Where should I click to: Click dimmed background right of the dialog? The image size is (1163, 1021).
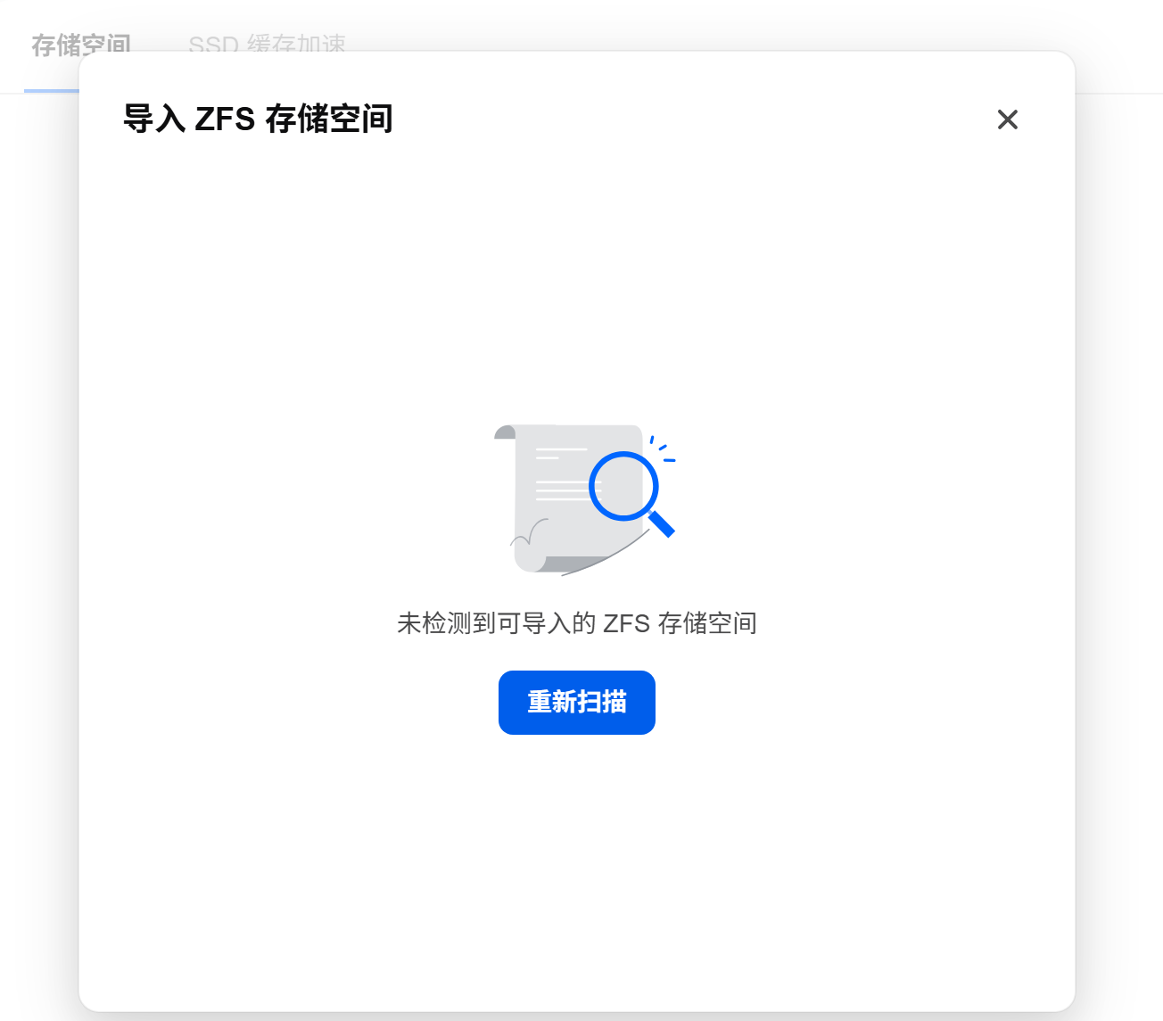[1120, 535]
